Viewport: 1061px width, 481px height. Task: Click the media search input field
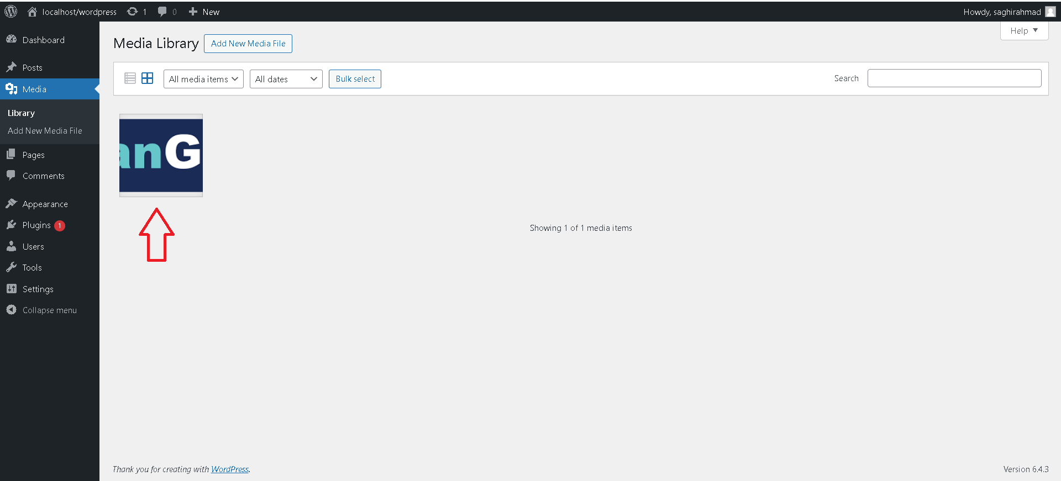tap(954, 78)
